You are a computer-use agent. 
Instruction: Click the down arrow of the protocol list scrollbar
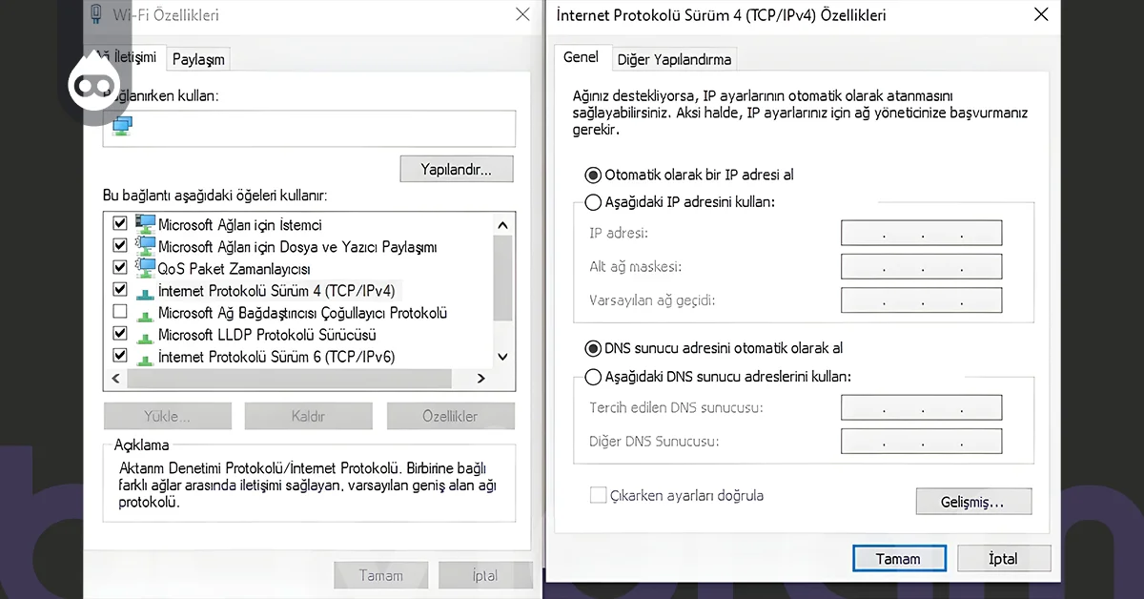tap(502, 356)
